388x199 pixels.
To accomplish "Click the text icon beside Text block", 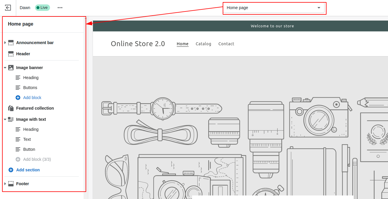I will pyautogui.click(x=18, y=139).
